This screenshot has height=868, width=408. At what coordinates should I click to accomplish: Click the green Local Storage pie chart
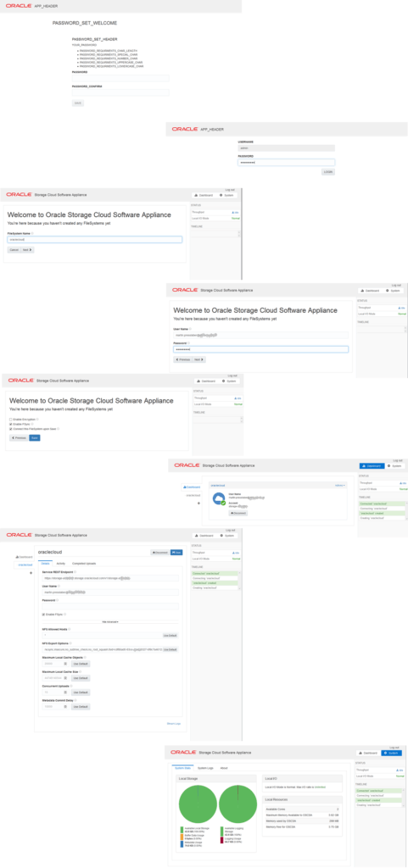[197, 804]
